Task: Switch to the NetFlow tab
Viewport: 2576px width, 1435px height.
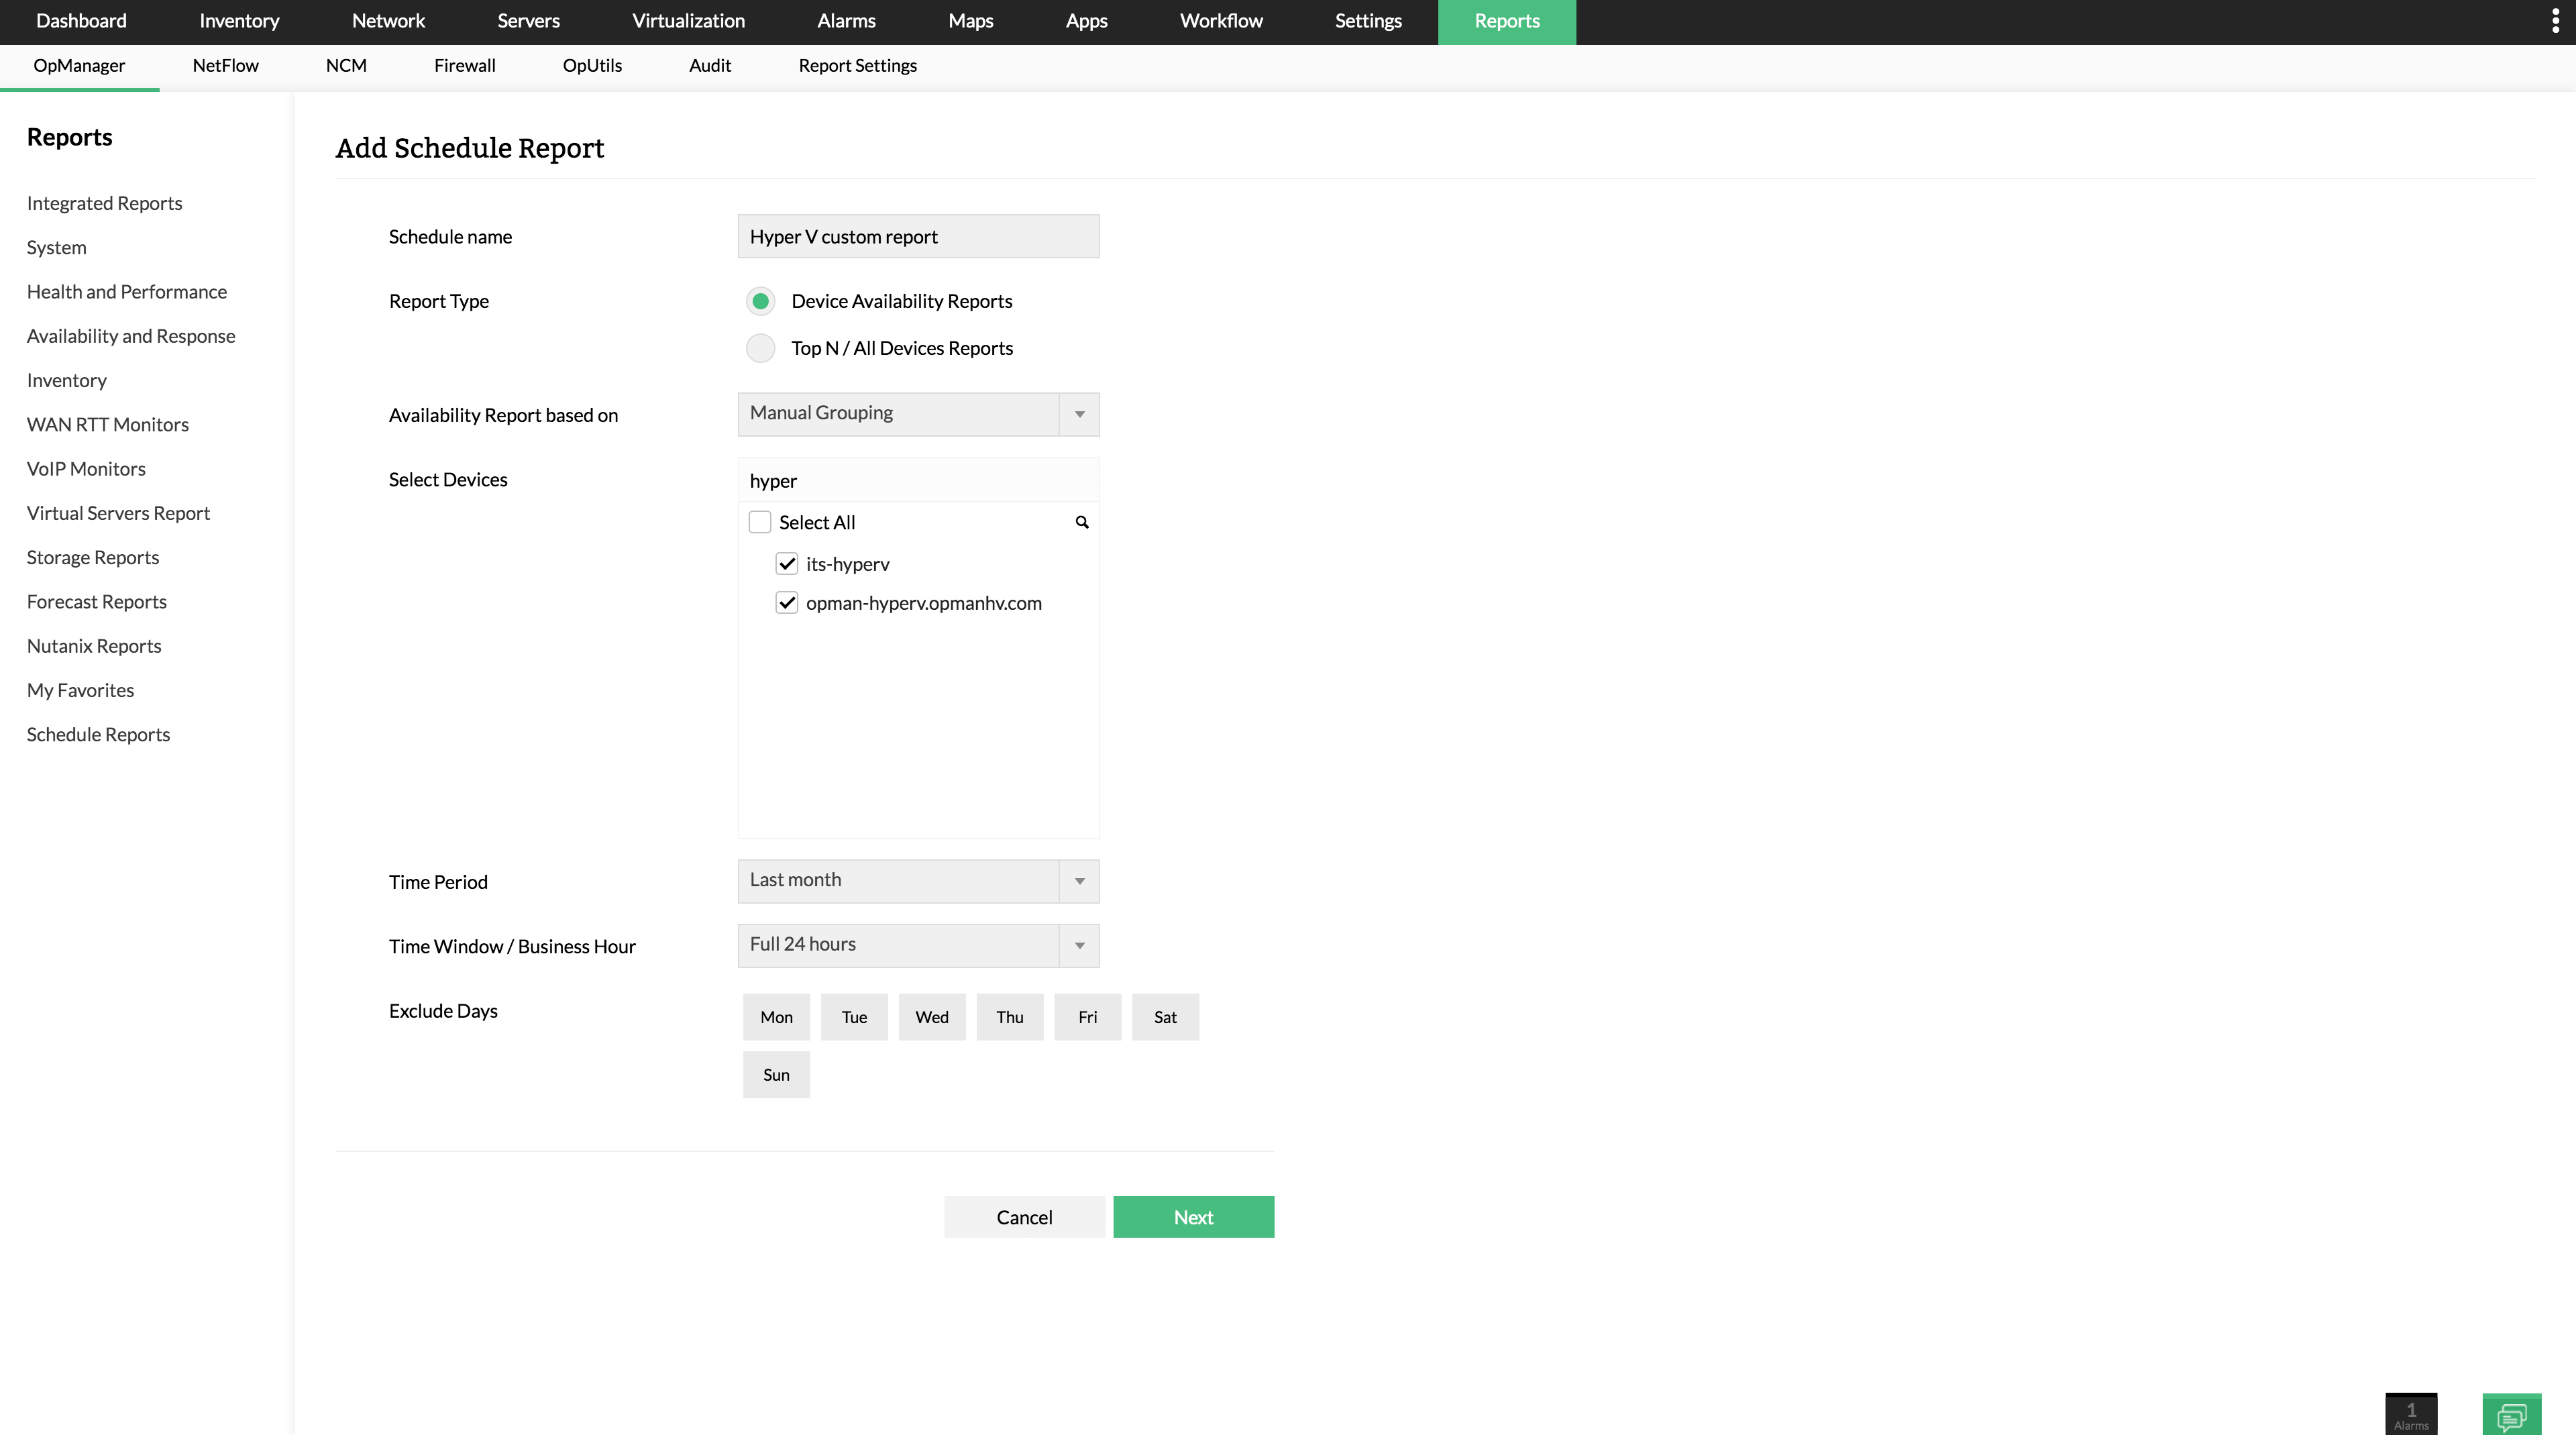Action: 225,66
